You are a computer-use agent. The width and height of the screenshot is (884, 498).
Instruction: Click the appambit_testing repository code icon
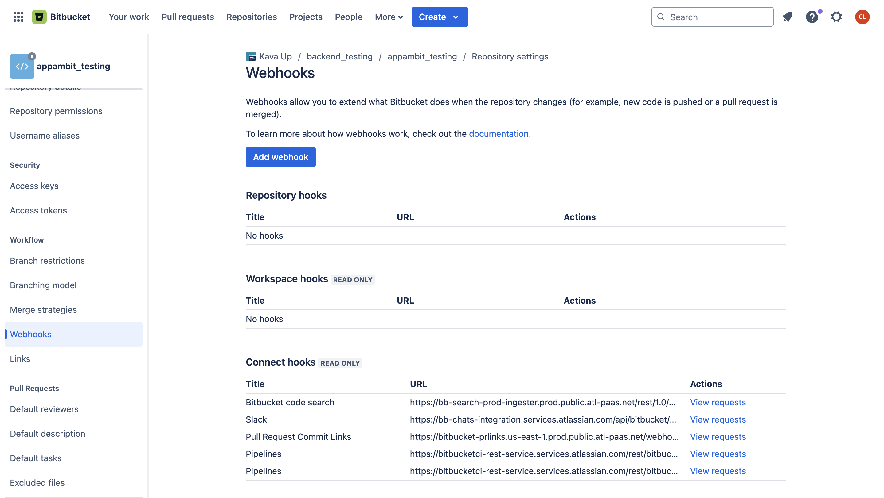(x=22, y=66)
